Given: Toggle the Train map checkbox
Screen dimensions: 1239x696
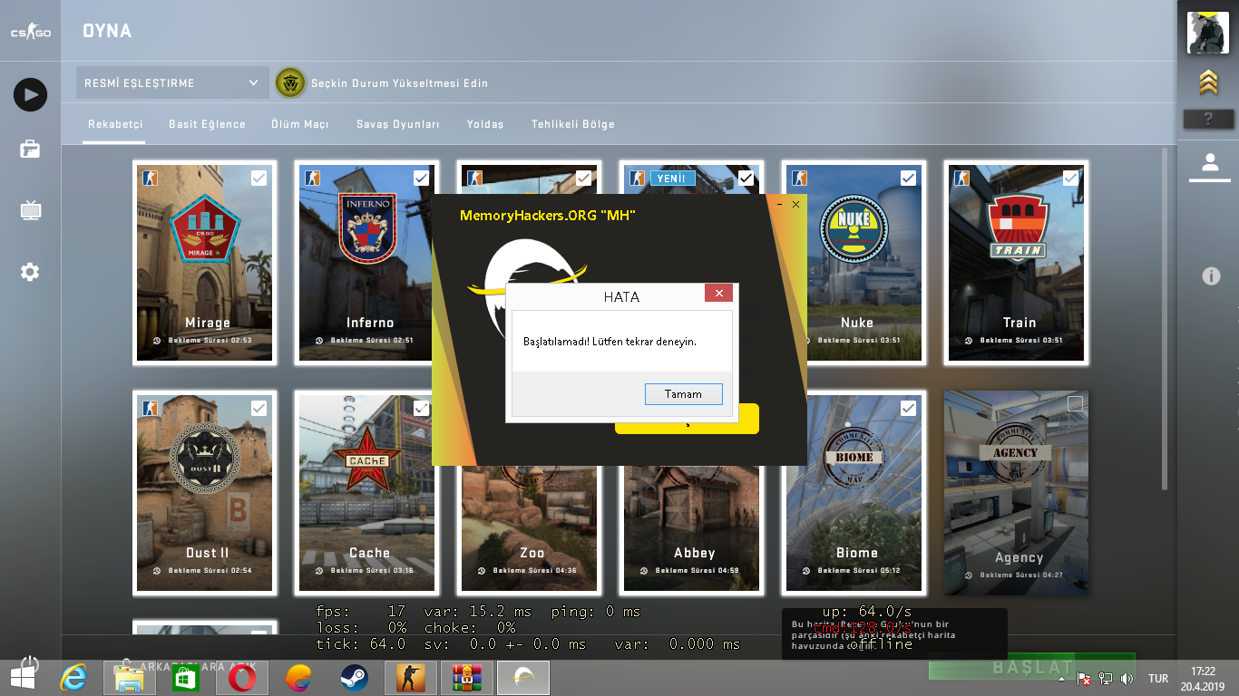Looking at the screenshot, I should tap(1070, 179).
